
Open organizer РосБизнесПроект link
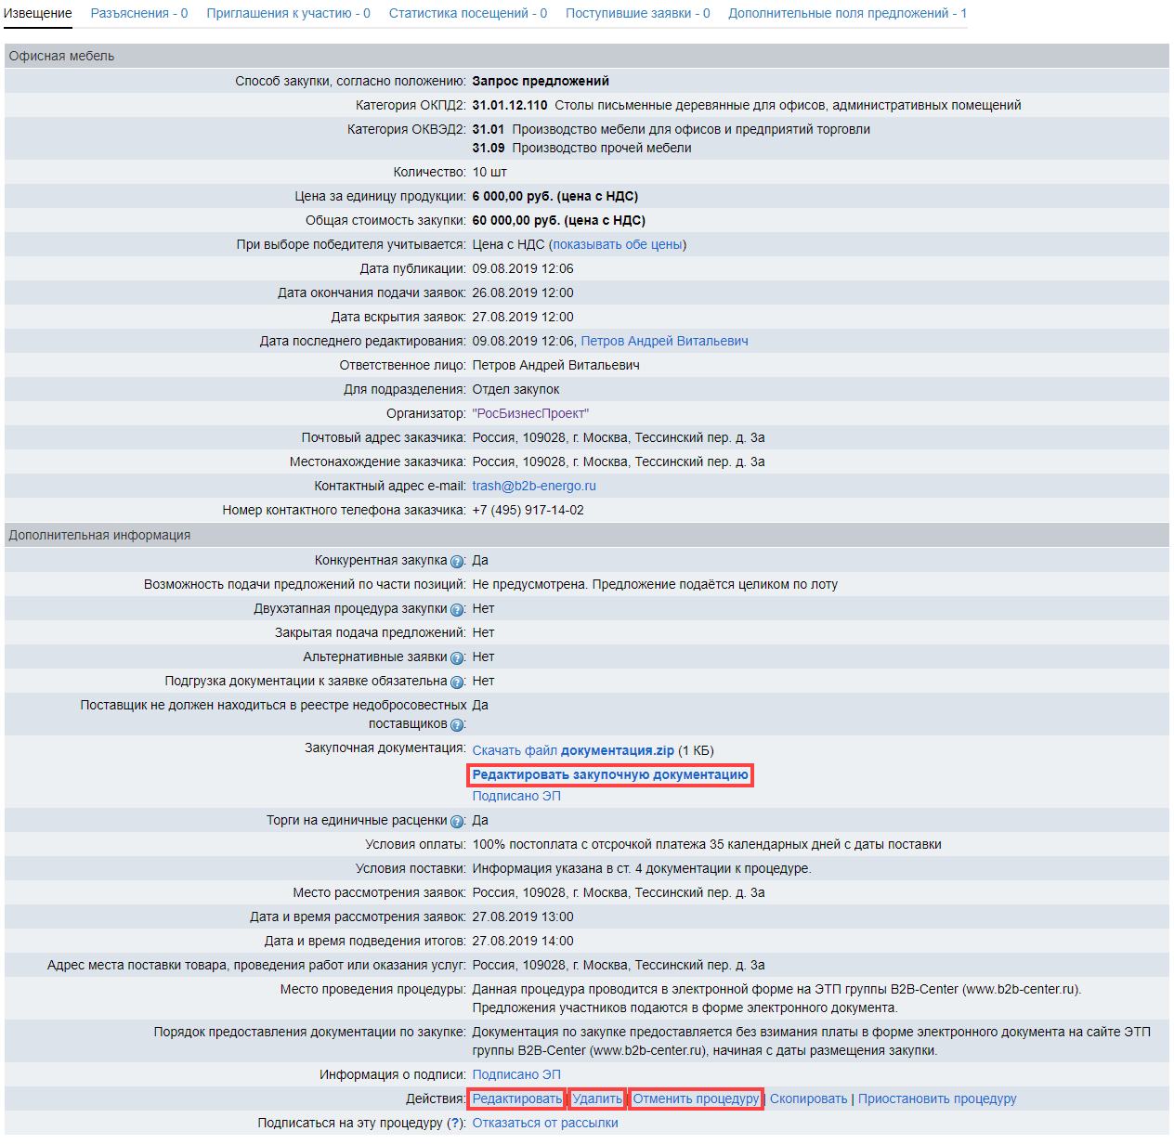click(x=530, y=413)
